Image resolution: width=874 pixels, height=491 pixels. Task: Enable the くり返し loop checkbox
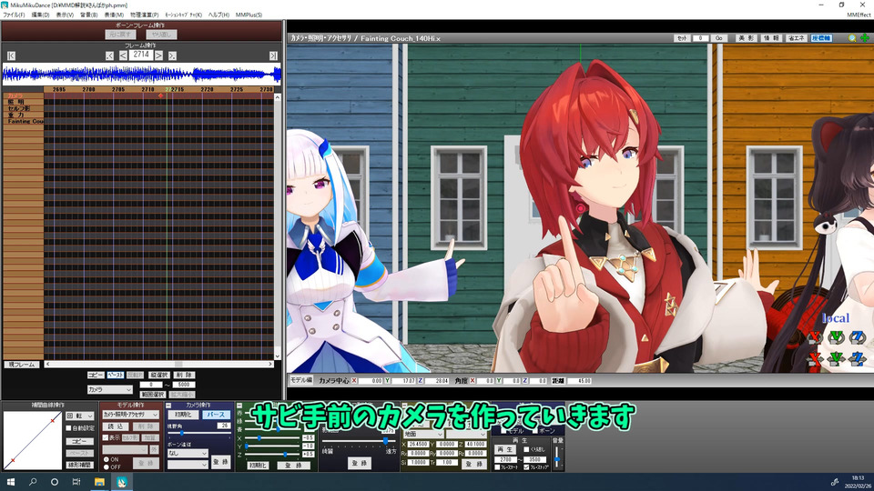526,450
